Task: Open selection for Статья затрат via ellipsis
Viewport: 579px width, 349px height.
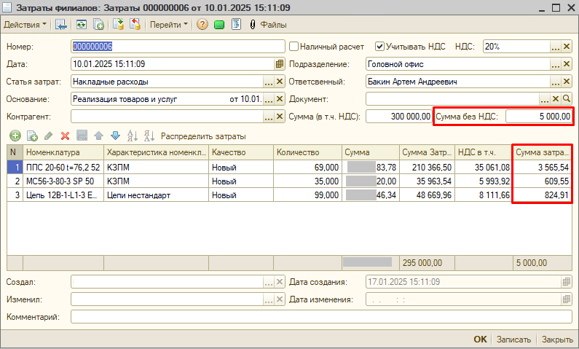Action: point(269,82)
